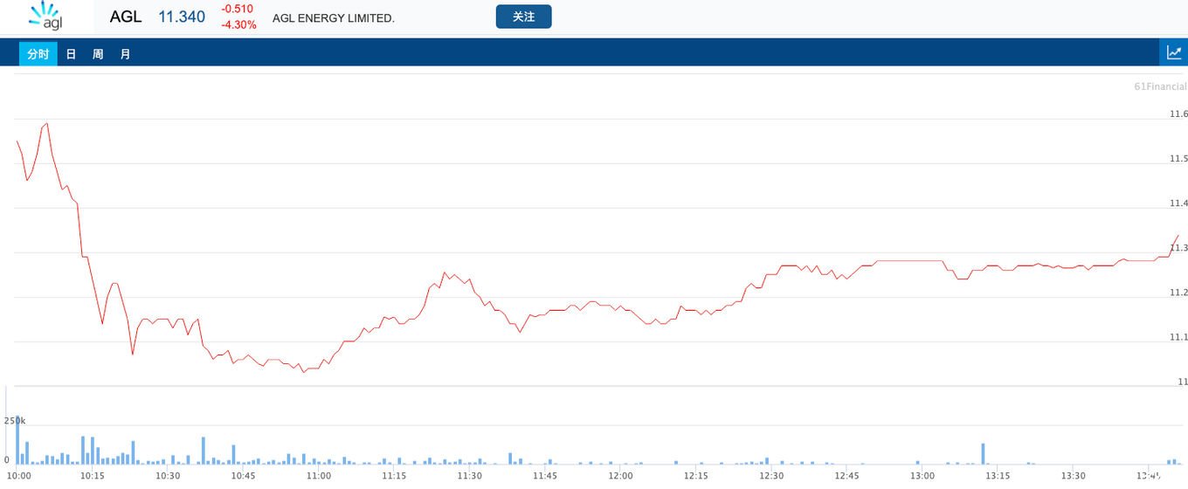The image size is (1188, 489).
Task: Open the chart icon in the blue bar
Action: coord(1174,52)
